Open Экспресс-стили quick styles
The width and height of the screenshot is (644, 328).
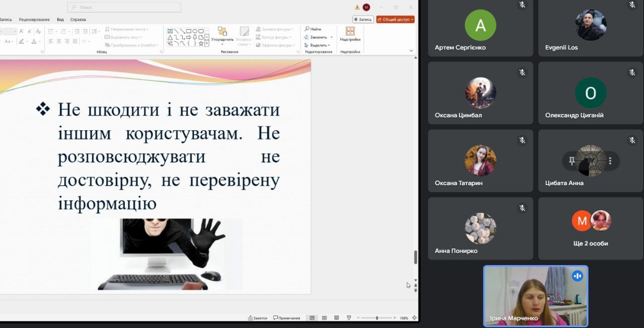245,36
